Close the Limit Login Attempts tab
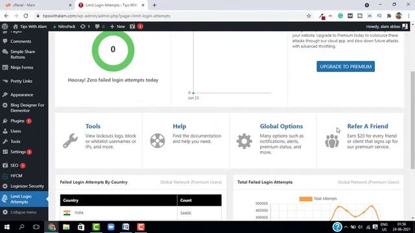The height and width of the screenshot is (233, 415). pos(143,5)
